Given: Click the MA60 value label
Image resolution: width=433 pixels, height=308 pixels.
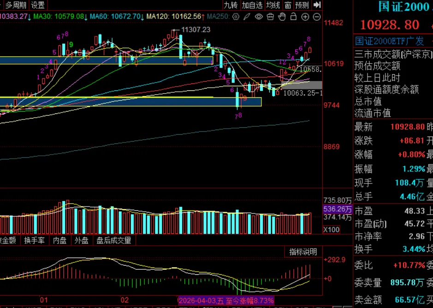Looking at the screenshot, I should [117, 17].
